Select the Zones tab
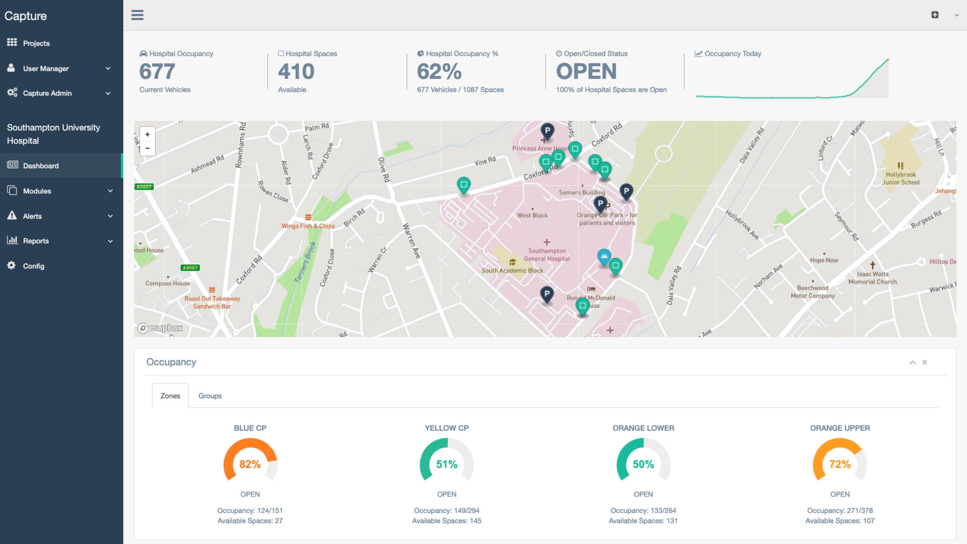 tap(170, 396)
